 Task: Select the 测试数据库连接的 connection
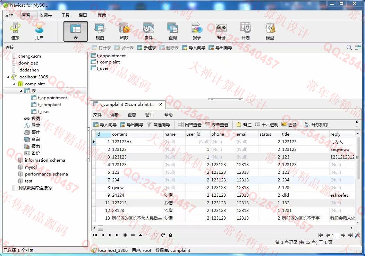(35, 188)
